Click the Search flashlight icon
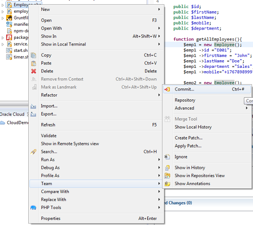Viewport: 253px width, 225px height. 34,152
